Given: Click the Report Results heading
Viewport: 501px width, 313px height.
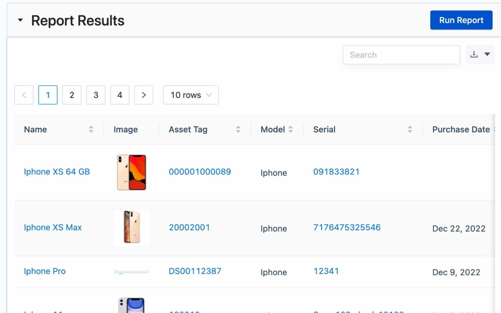Looking at the screenshot, I should click(78, 20).
